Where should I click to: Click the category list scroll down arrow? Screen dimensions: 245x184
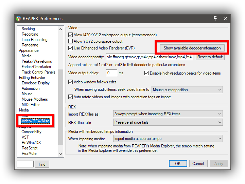(60, 154)
